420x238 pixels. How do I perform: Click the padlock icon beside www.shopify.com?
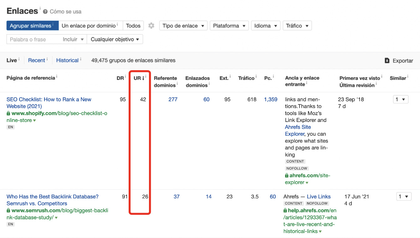pyautogui.click(x=8, y=114)
